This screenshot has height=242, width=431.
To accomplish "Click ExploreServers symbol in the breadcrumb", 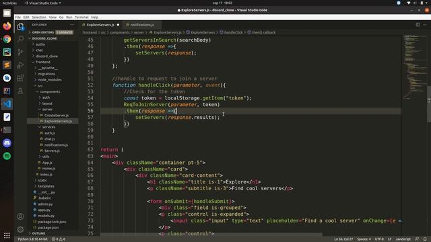I will coord(203,32).
